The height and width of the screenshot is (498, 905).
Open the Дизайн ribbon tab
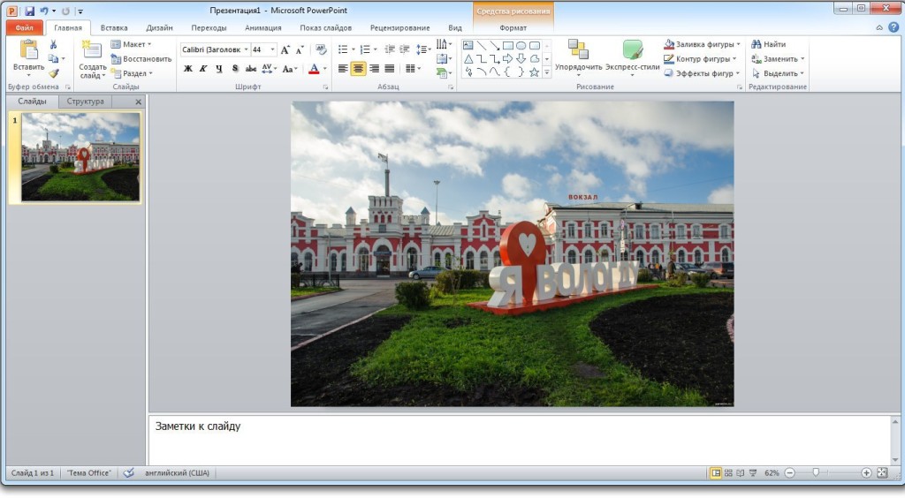pos(159,27)
